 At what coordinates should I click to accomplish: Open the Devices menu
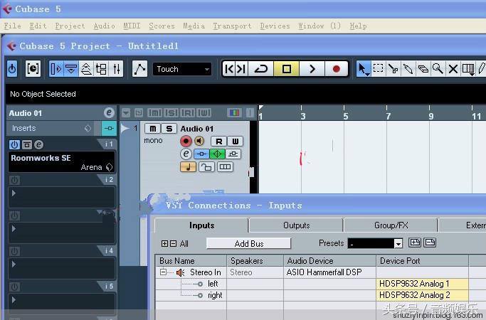pos(275,26)
